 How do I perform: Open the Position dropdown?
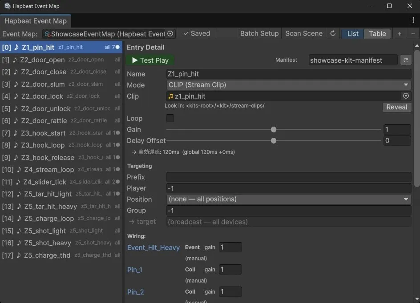point(289,199)
